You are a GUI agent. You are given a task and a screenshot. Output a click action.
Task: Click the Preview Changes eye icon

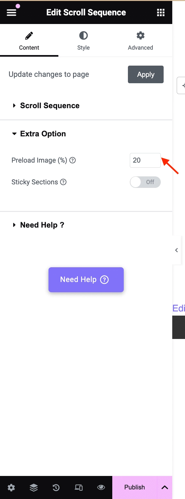[101, 487]
